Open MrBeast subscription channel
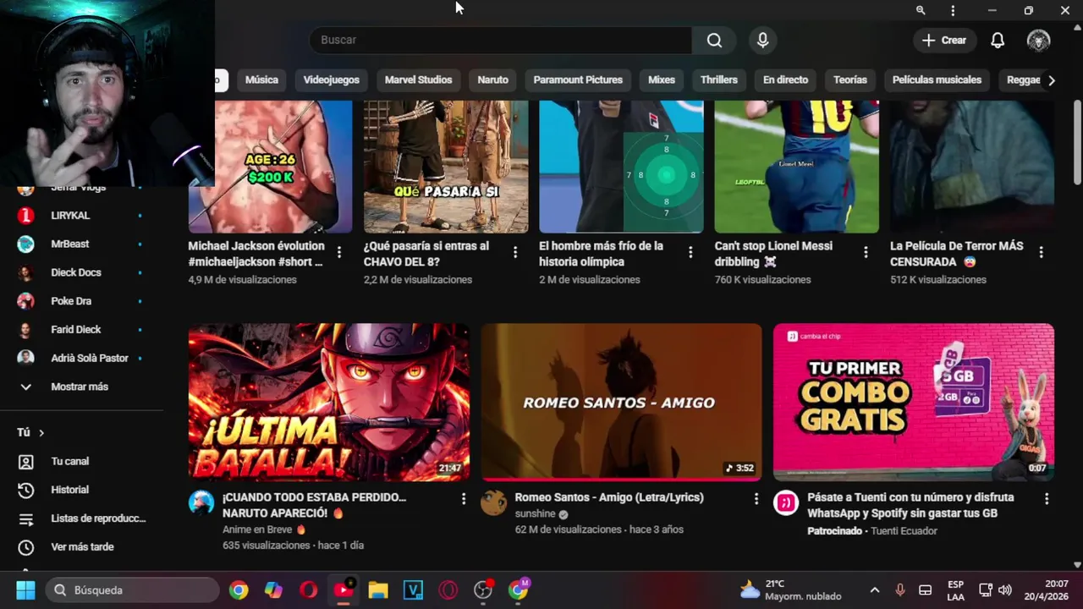 [83, 244]
